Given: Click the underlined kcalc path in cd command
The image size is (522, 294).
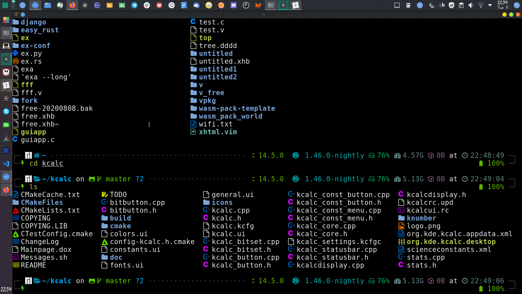Looking at the screenshot, I should (x=53, y=163).
